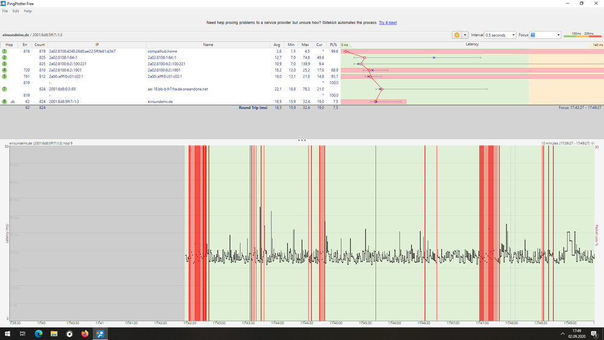Expand the Interval 0,5 seconds dropdown
Image resolution: width=604 pixels, height=340 pixels.
(x=512, y=35)
